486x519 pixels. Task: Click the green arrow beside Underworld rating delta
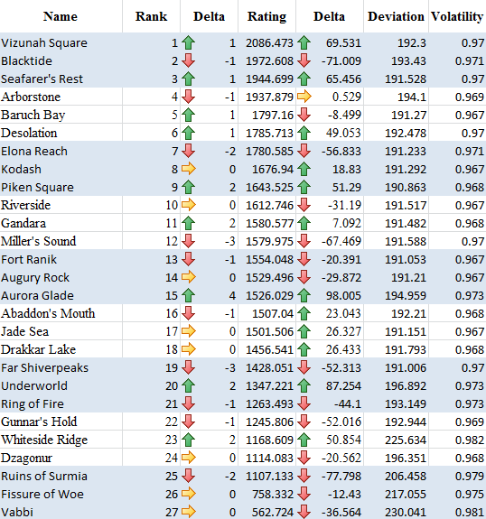(304, 385)
